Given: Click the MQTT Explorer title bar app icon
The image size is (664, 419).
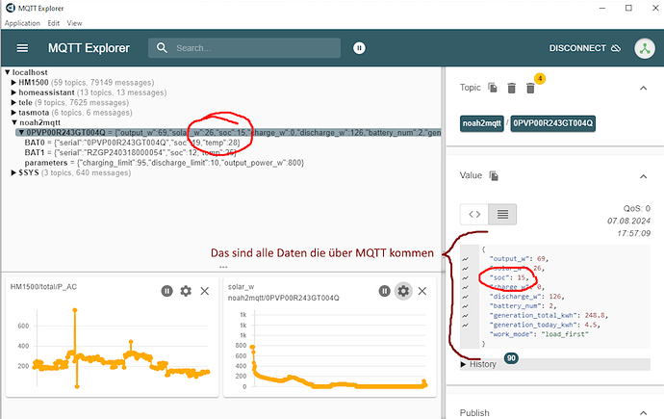Looking at the screenshot, I should pyautogui.click(x=11, y=8).
